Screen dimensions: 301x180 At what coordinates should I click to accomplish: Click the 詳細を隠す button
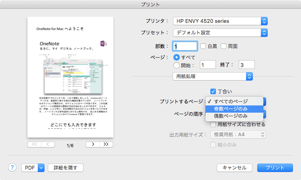tap(65, 168)
